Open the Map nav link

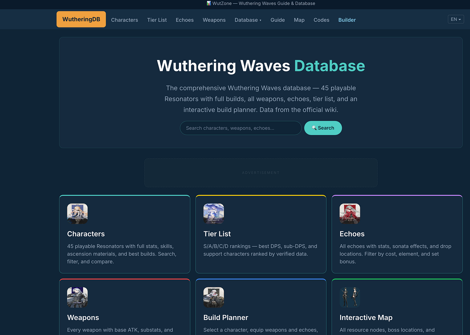(x=299, y=20)
